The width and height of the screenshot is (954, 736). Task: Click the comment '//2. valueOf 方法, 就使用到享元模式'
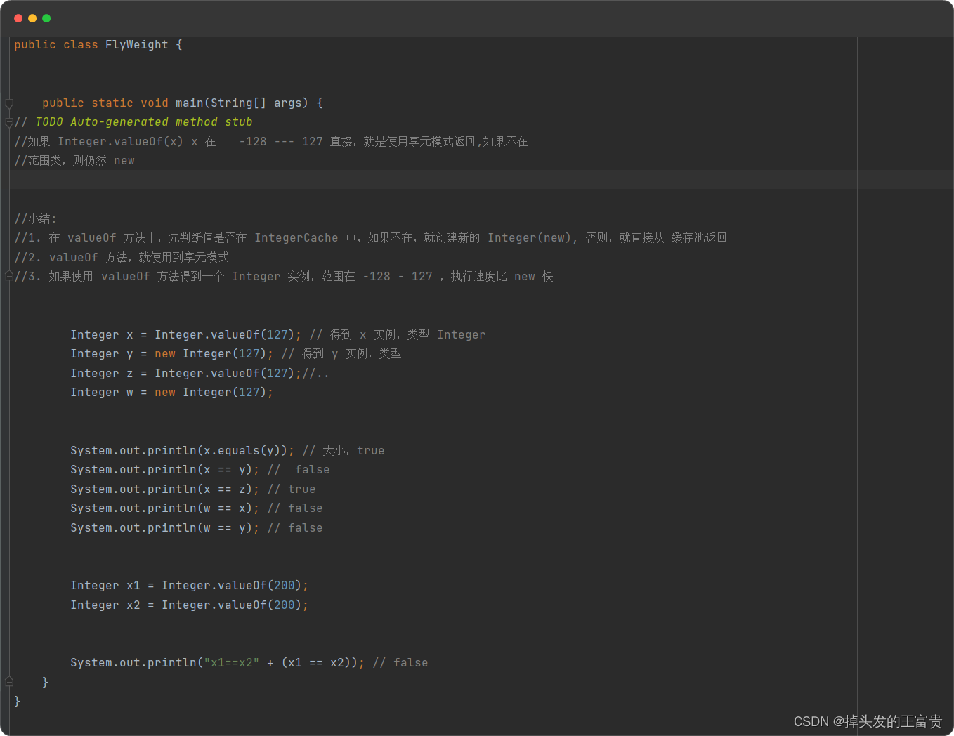point(122,257)
